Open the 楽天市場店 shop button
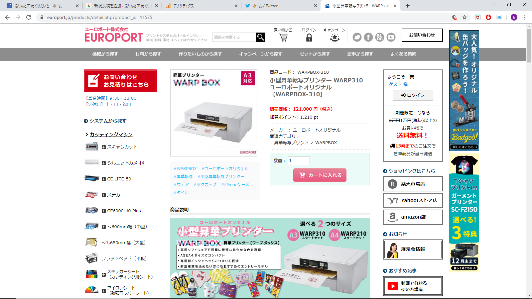This screenshot has width=532, height=299. pyautogui.click(x=413, y=184)
